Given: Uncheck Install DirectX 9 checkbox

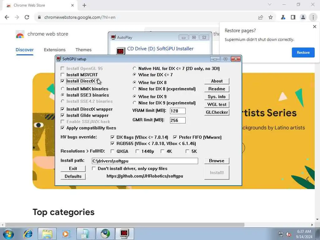Looking at the screenshot, I should [x=62, y=81].
